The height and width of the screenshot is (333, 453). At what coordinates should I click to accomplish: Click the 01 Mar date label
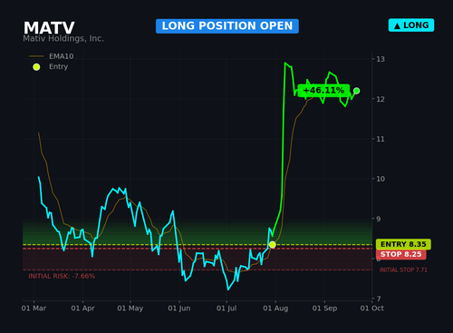[34, 309]
